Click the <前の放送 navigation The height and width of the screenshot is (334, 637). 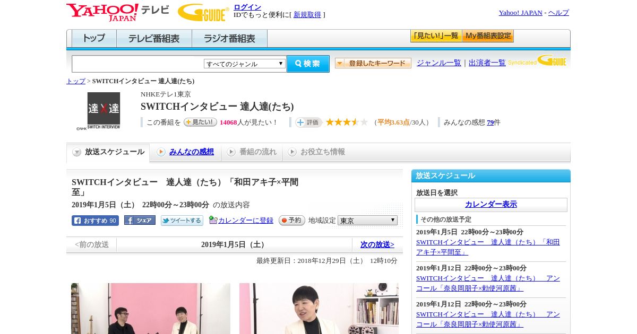tap(92, 244)
